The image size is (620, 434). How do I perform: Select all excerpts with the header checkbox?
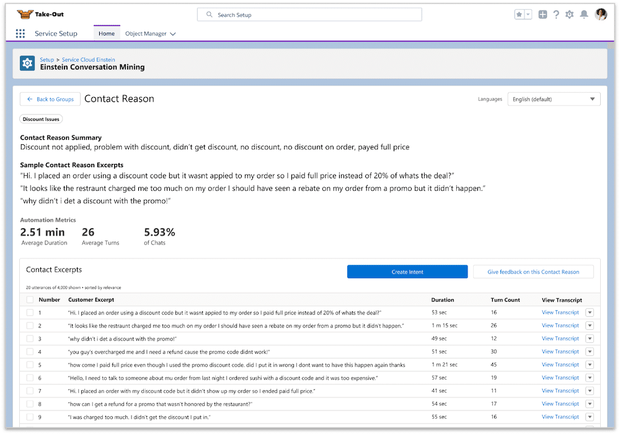coord(30,299)
